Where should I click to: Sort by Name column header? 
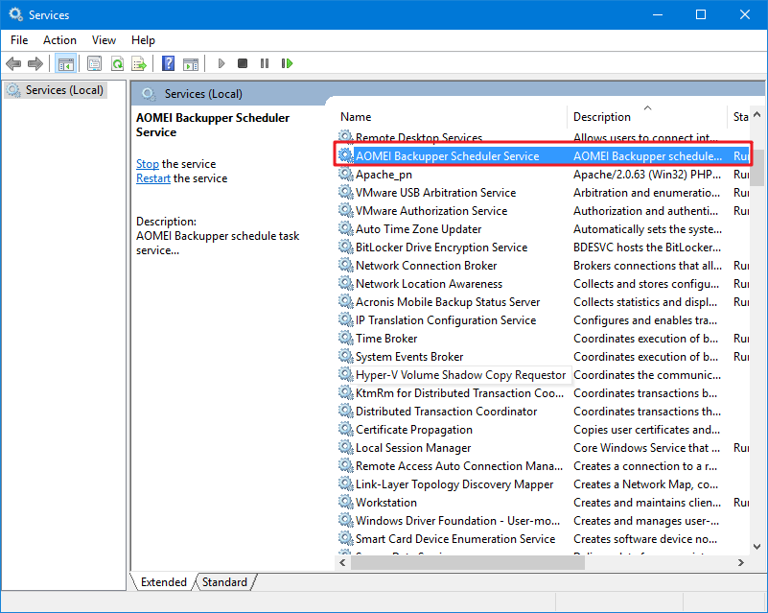pyautogui.click(x=451, y=117)
